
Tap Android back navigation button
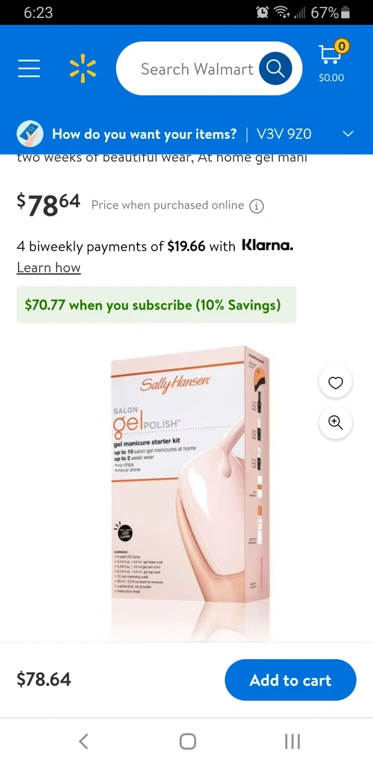tap(84, 741)
